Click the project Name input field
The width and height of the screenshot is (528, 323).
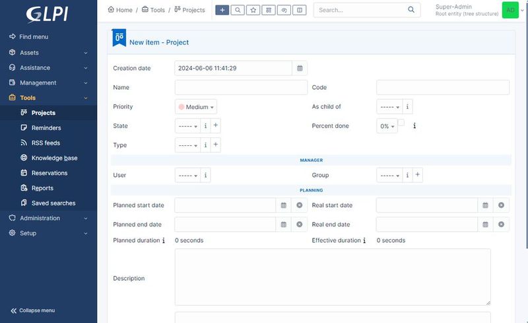click(x=241, y=87)
